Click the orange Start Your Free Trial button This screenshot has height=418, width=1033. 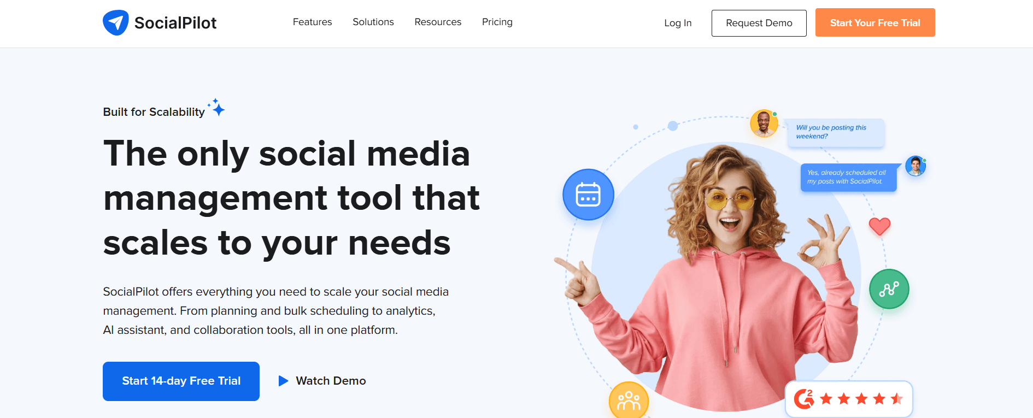coord(875,23)
